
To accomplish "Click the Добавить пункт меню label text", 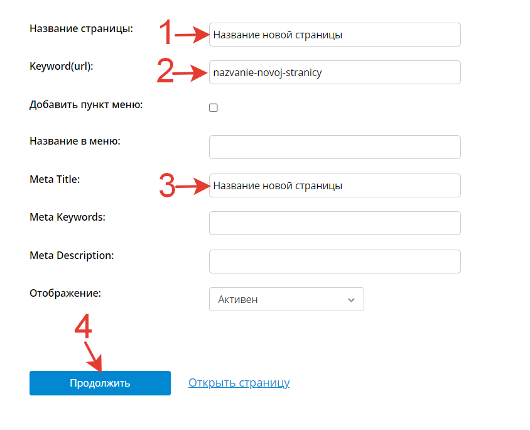I will point(86,105).
